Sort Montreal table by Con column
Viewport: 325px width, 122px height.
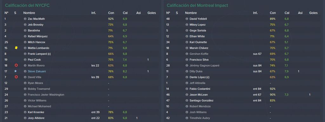pos(273,13)
